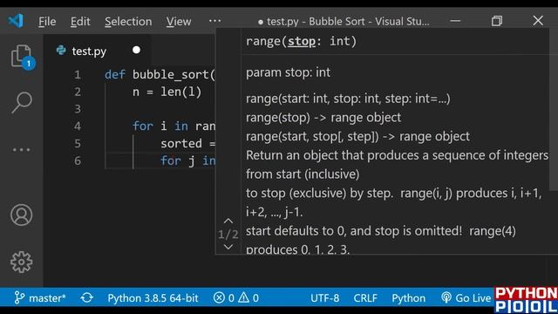Click 'range(stop: int)' signature header

click(x=301, y=41)
